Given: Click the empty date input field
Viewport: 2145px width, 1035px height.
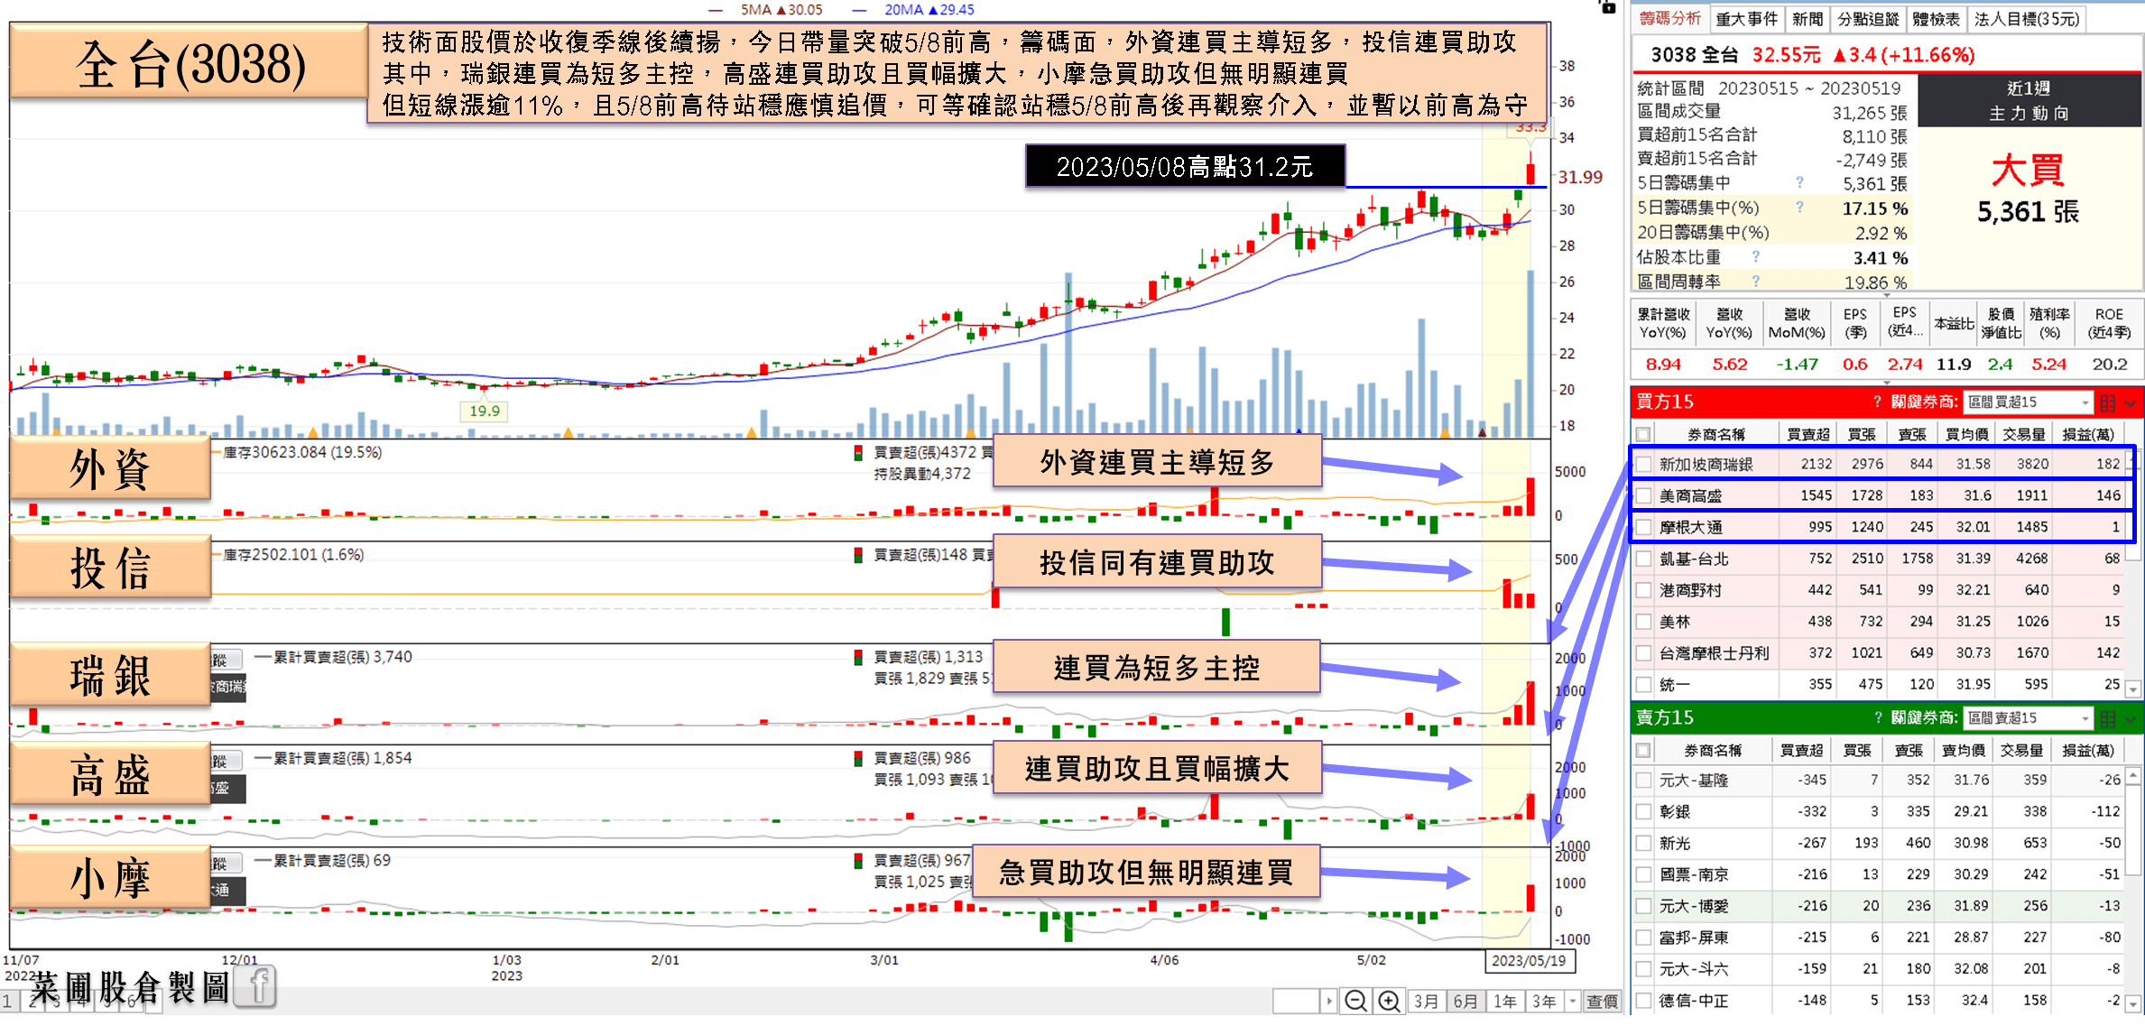Looking at the screenshot, I should pos(1296,1001).
